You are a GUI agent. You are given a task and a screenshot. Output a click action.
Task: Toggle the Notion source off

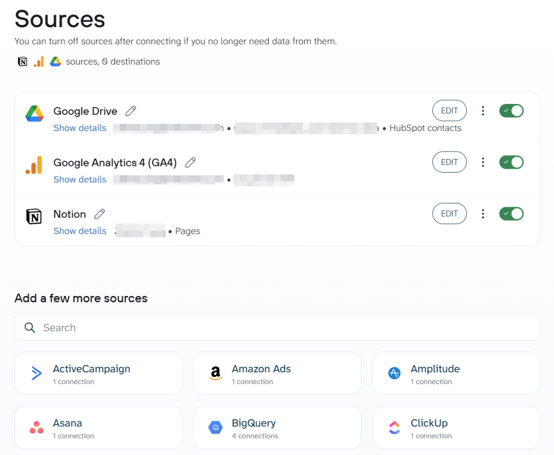(x=511, y=213)
